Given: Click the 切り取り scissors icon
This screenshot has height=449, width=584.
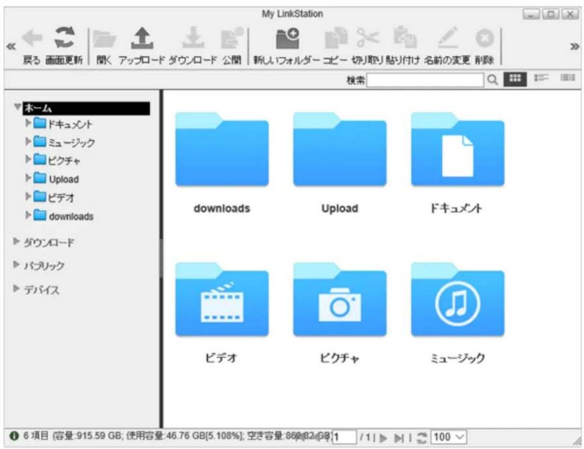Looking at the screenshot, I should pyautogui.click(x=368, y=38).
